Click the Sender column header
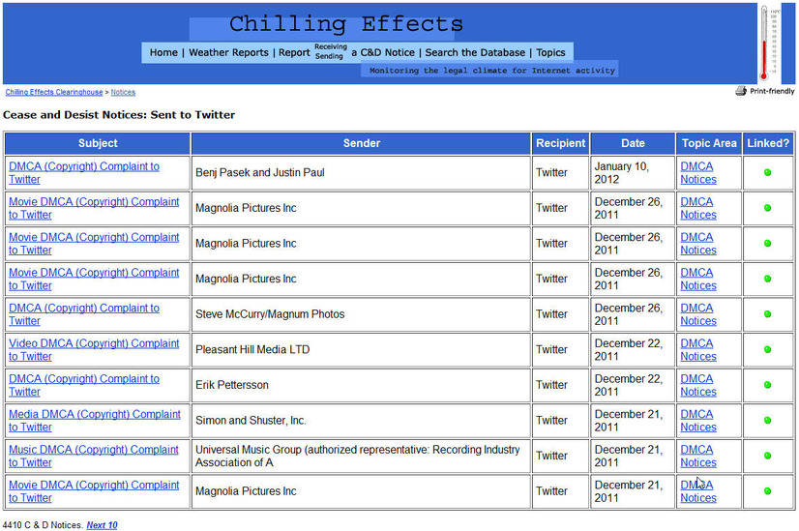Viewport: 799px width, 531px height. (x=361, y=143)
